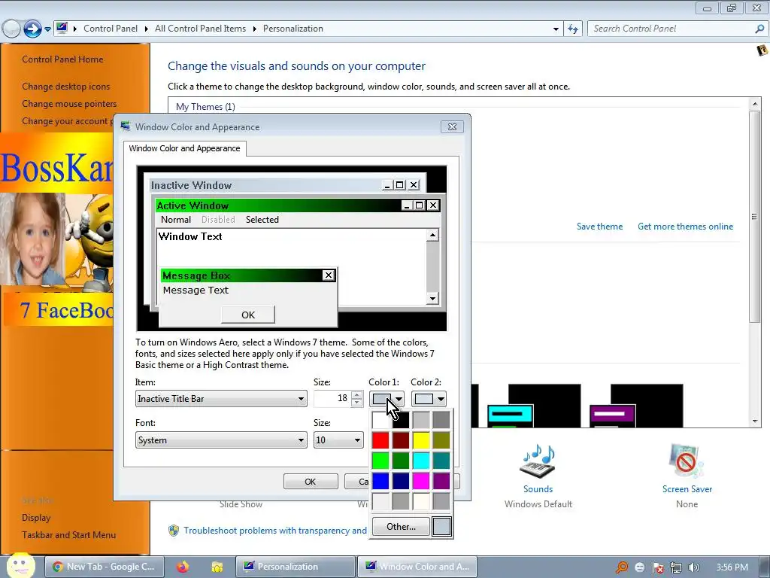Screen dimensions: 770x578
Task: Click the themes list scroll down arrow
Action: click(755, 421)
